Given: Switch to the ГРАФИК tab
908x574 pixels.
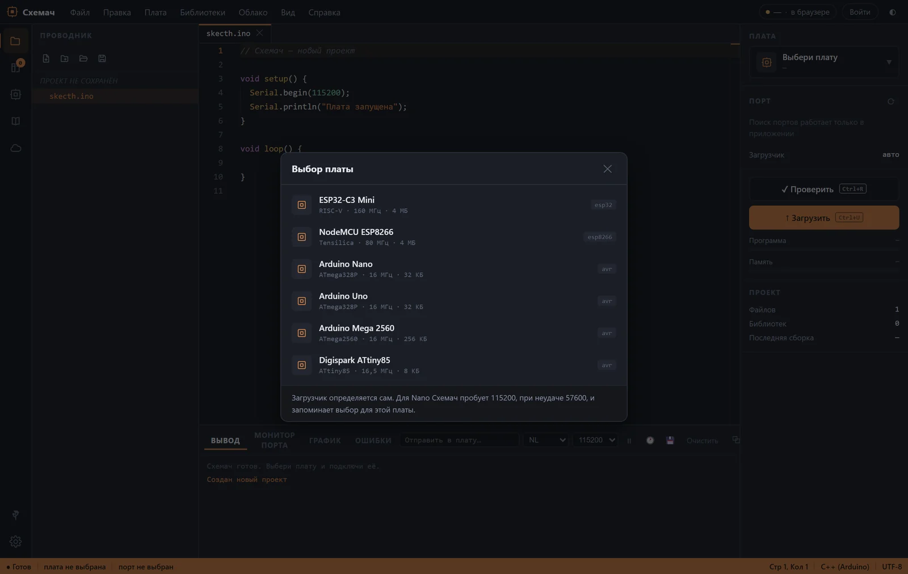Looking at the screenshot, I should pyautogui.click(x=325, y=441).
